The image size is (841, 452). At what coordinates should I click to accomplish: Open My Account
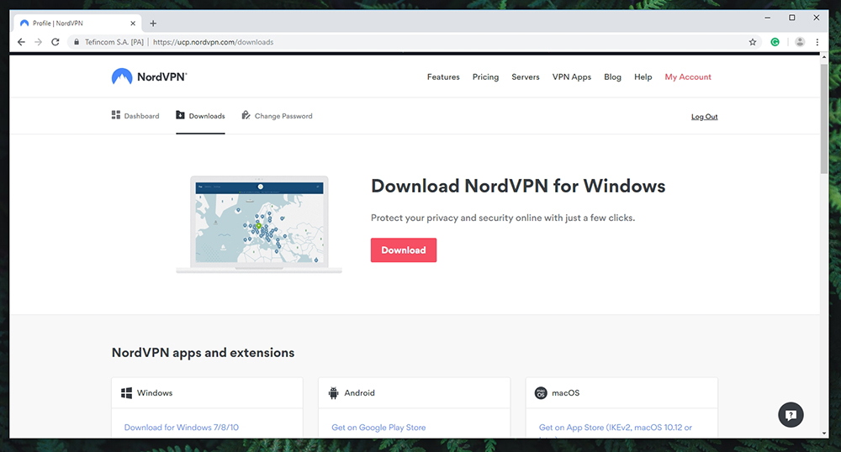coord(688,77)
